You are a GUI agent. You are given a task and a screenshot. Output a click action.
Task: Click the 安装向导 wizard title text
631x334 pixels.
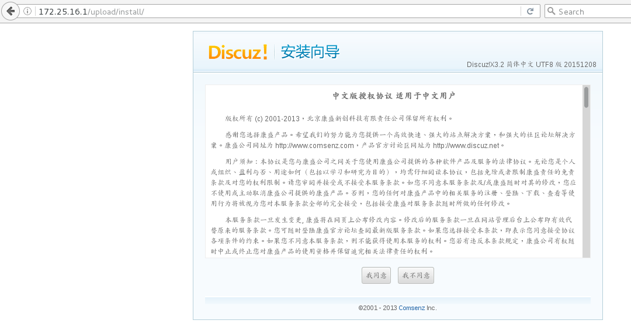tap(310, 52)
